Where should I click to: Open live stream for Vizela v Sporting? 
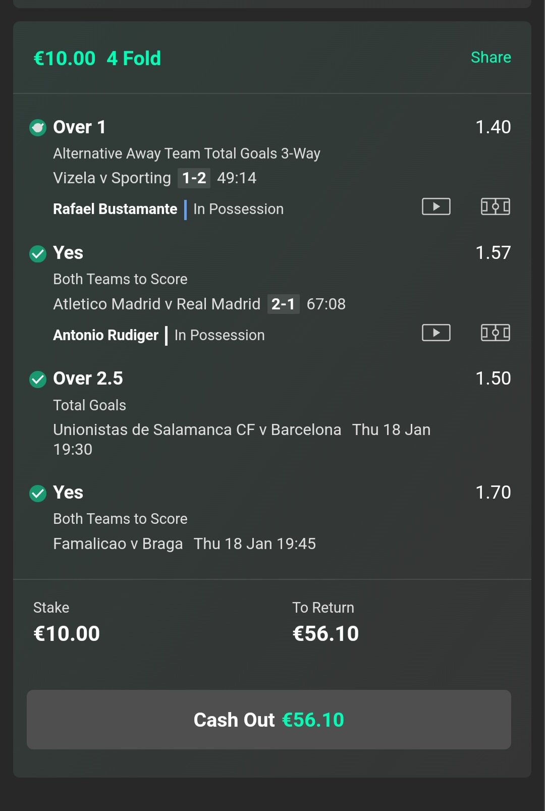point(436,206)
